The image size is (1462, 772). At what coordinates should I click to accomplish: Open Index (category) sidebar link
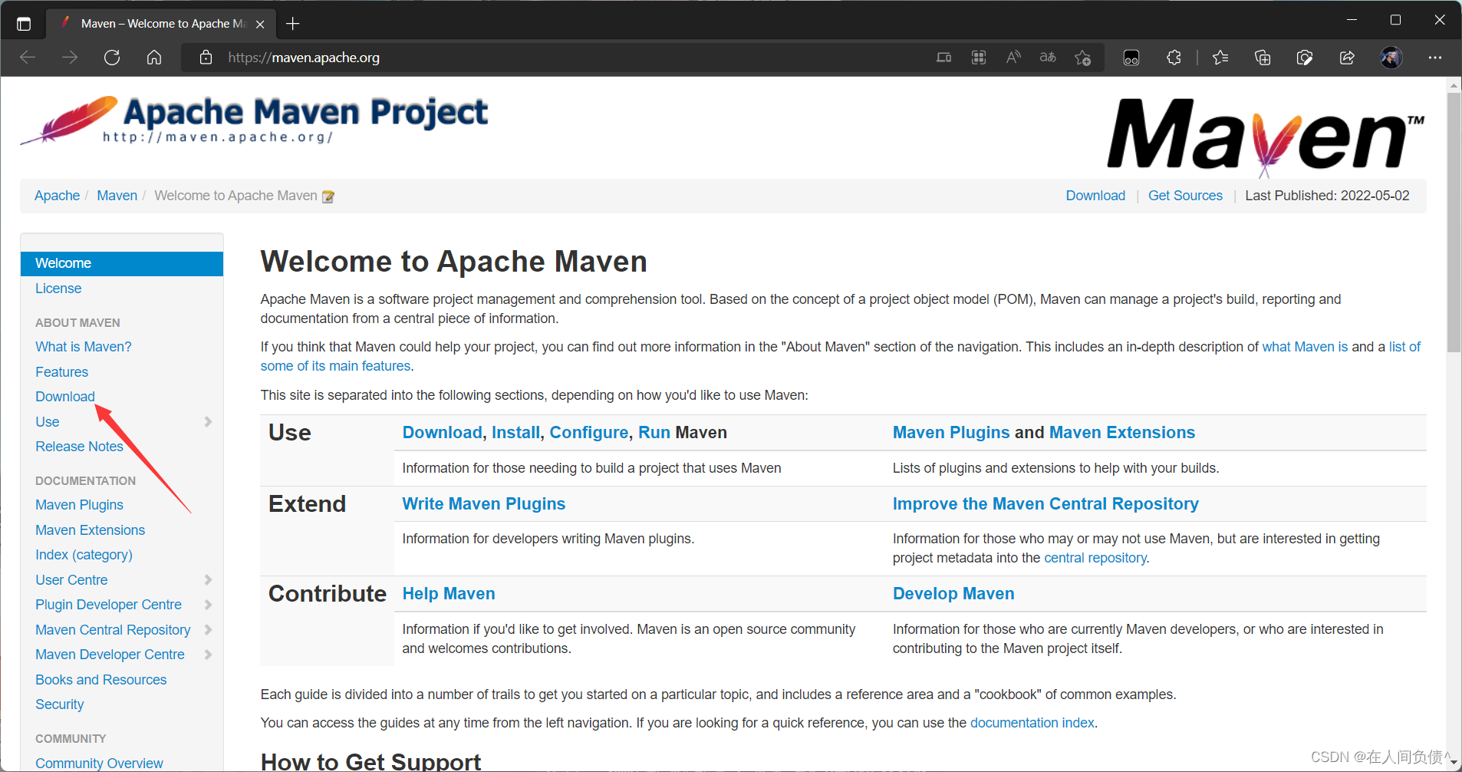coord(84,555)
